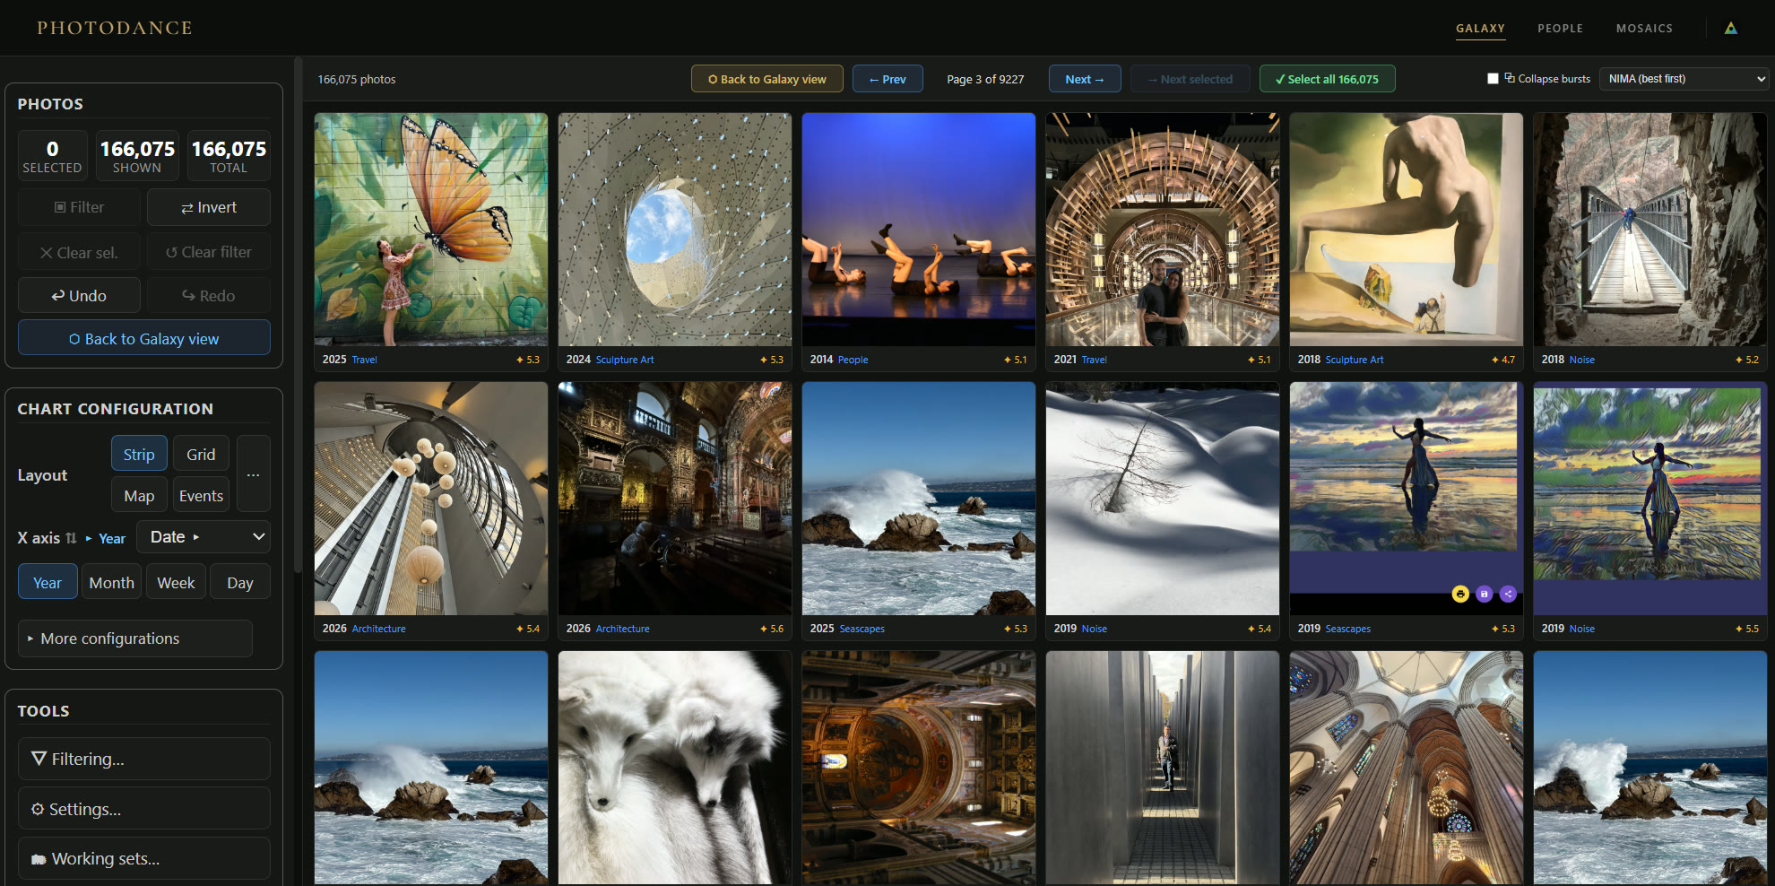The width and height of the screenshot is (1775, 886).
Task: Click the triangle account icon in top navigation
Action: pyautogui.click(x=1730, y=29)
